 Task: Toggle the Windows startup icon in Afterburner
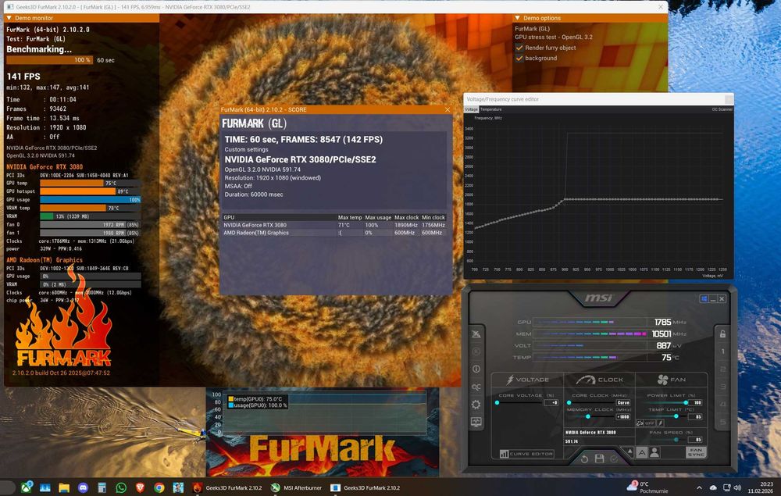pos(704,299)
